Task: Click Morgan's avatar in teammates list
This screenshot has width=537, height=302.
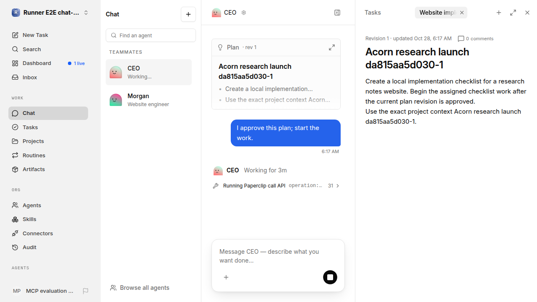Action: click(x=116, y=100)
